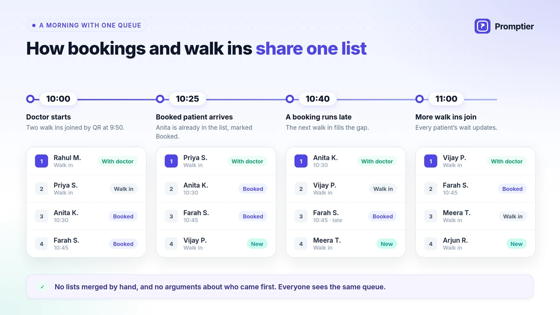Click the 'New' tag next to Meera T. at 10:40
Viewport: 560px width, 315px height.
(387, 244)
